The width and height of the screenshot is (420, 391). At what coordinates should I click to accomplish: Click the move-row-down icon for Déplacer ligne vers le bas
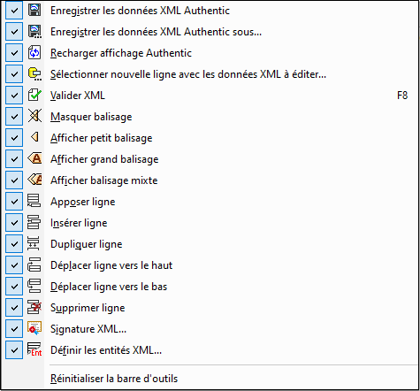[34, 287]
